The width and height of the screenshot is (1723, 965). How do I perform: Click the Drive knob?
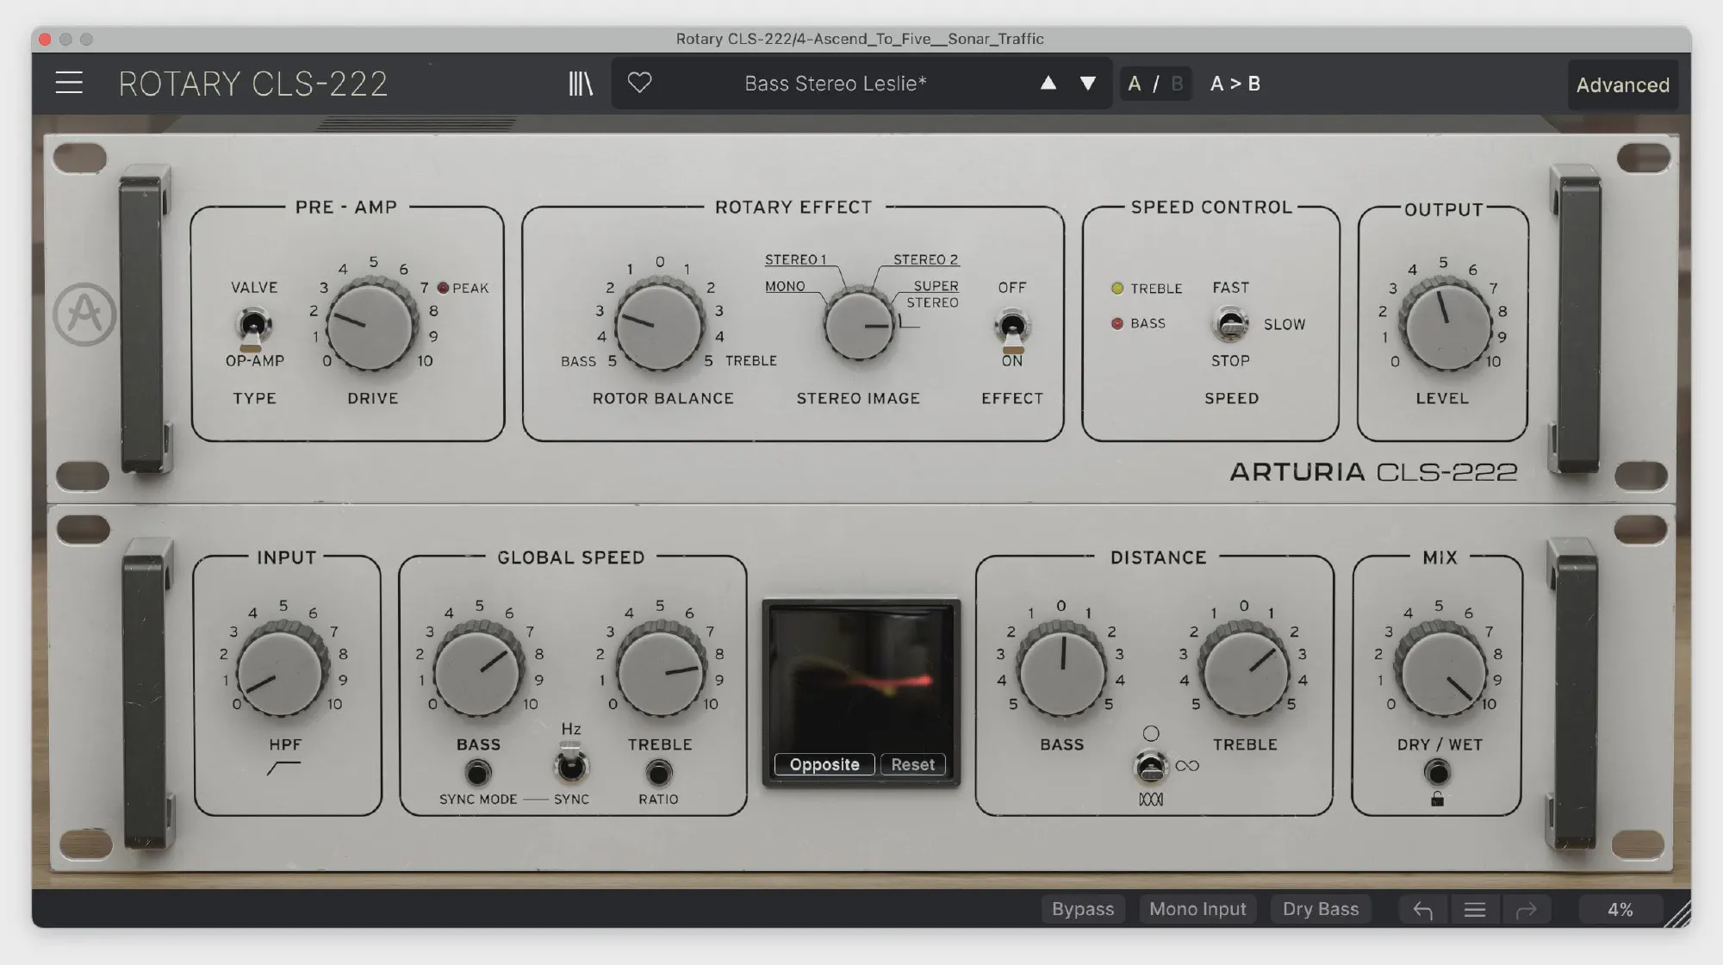tap(371, 327)
